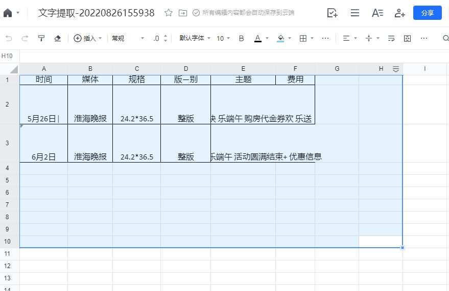
Task: Select row 10 header
Action: pyautogui.click(x=7, y=242)
